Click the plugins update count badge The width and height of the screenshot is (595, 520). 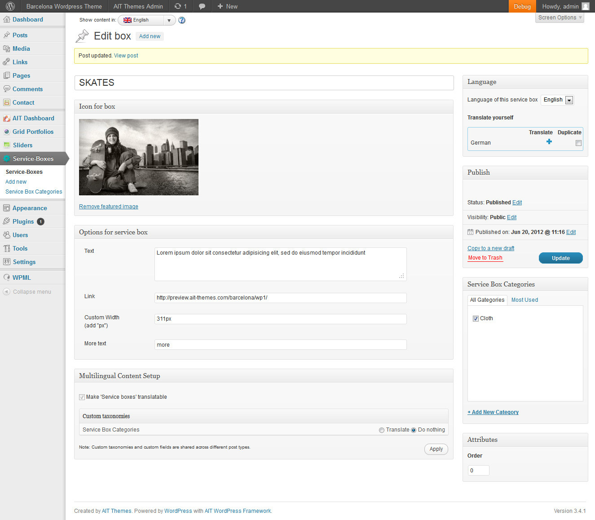point(40,221)
